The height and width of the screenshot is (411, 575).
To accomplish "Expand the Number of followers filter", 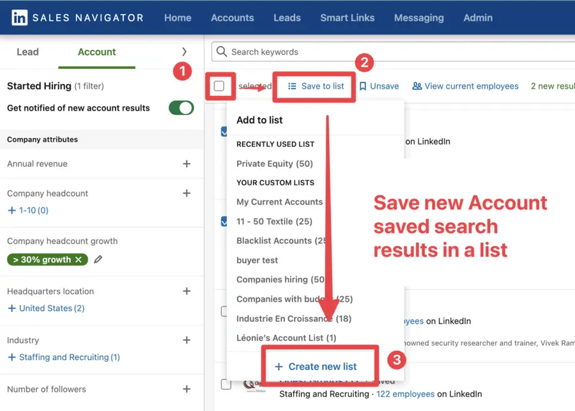I will 187,389.
